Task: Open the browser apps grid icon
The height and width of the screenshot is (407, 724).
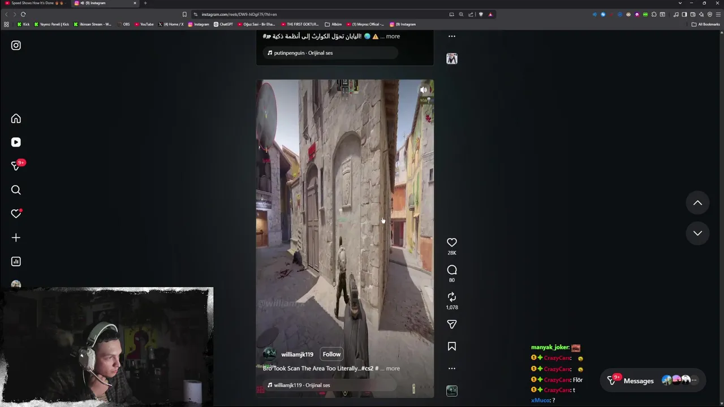Action: click(6, 24)
